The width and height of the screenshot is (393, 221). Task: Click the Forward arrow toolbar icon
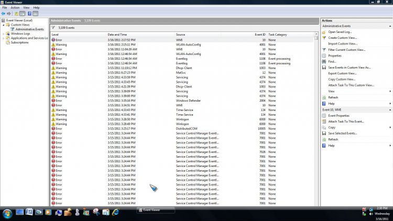(9, 14)
